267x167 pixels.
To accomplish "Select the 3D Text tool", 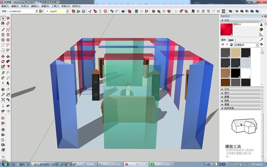I will [8, 83].
